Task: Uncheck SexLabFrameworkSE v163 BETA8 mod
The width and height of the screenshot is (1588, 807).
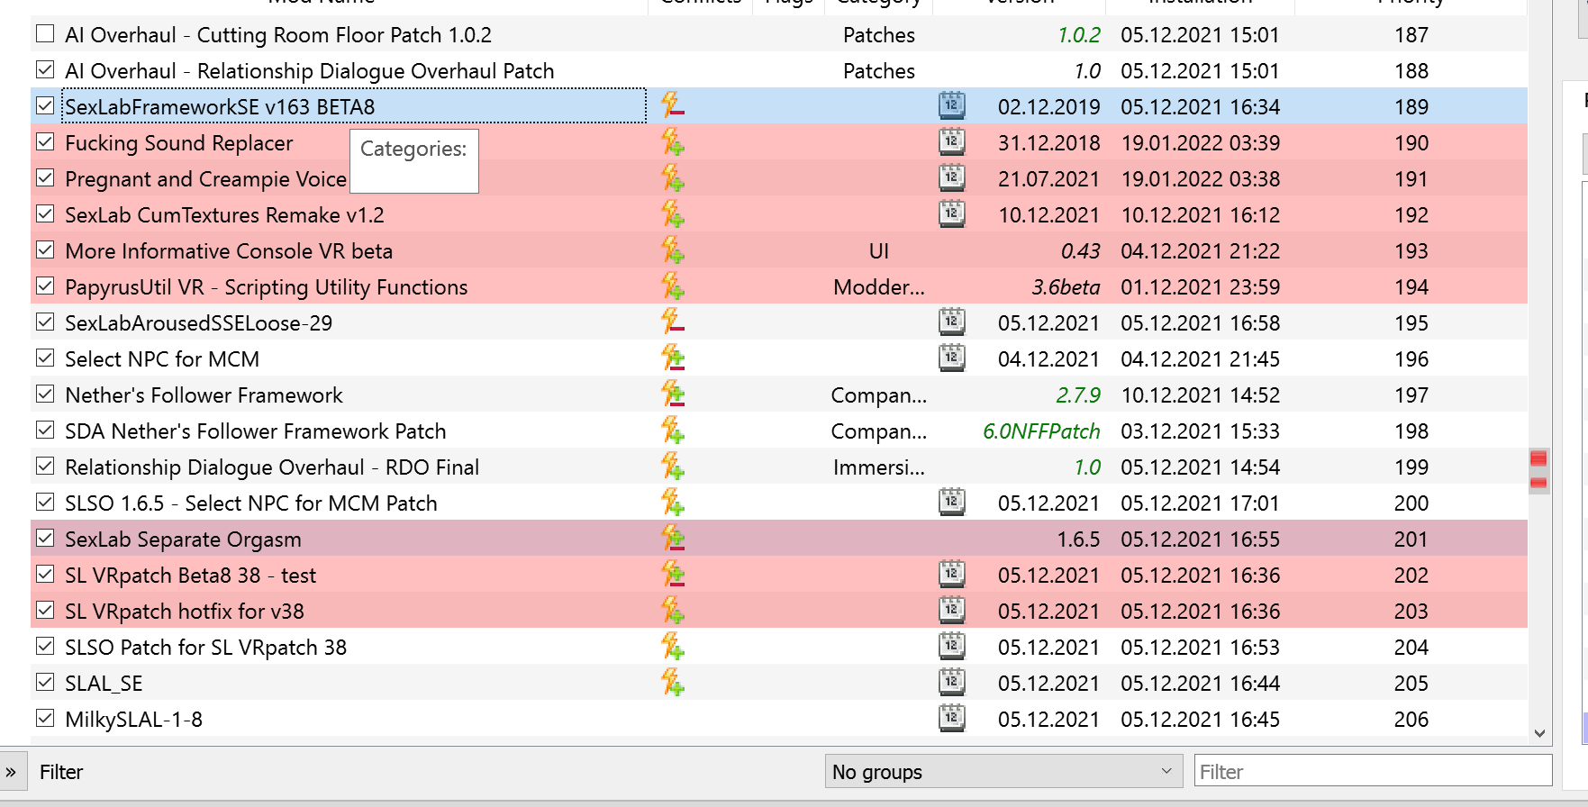Action: tap(45, 105)
